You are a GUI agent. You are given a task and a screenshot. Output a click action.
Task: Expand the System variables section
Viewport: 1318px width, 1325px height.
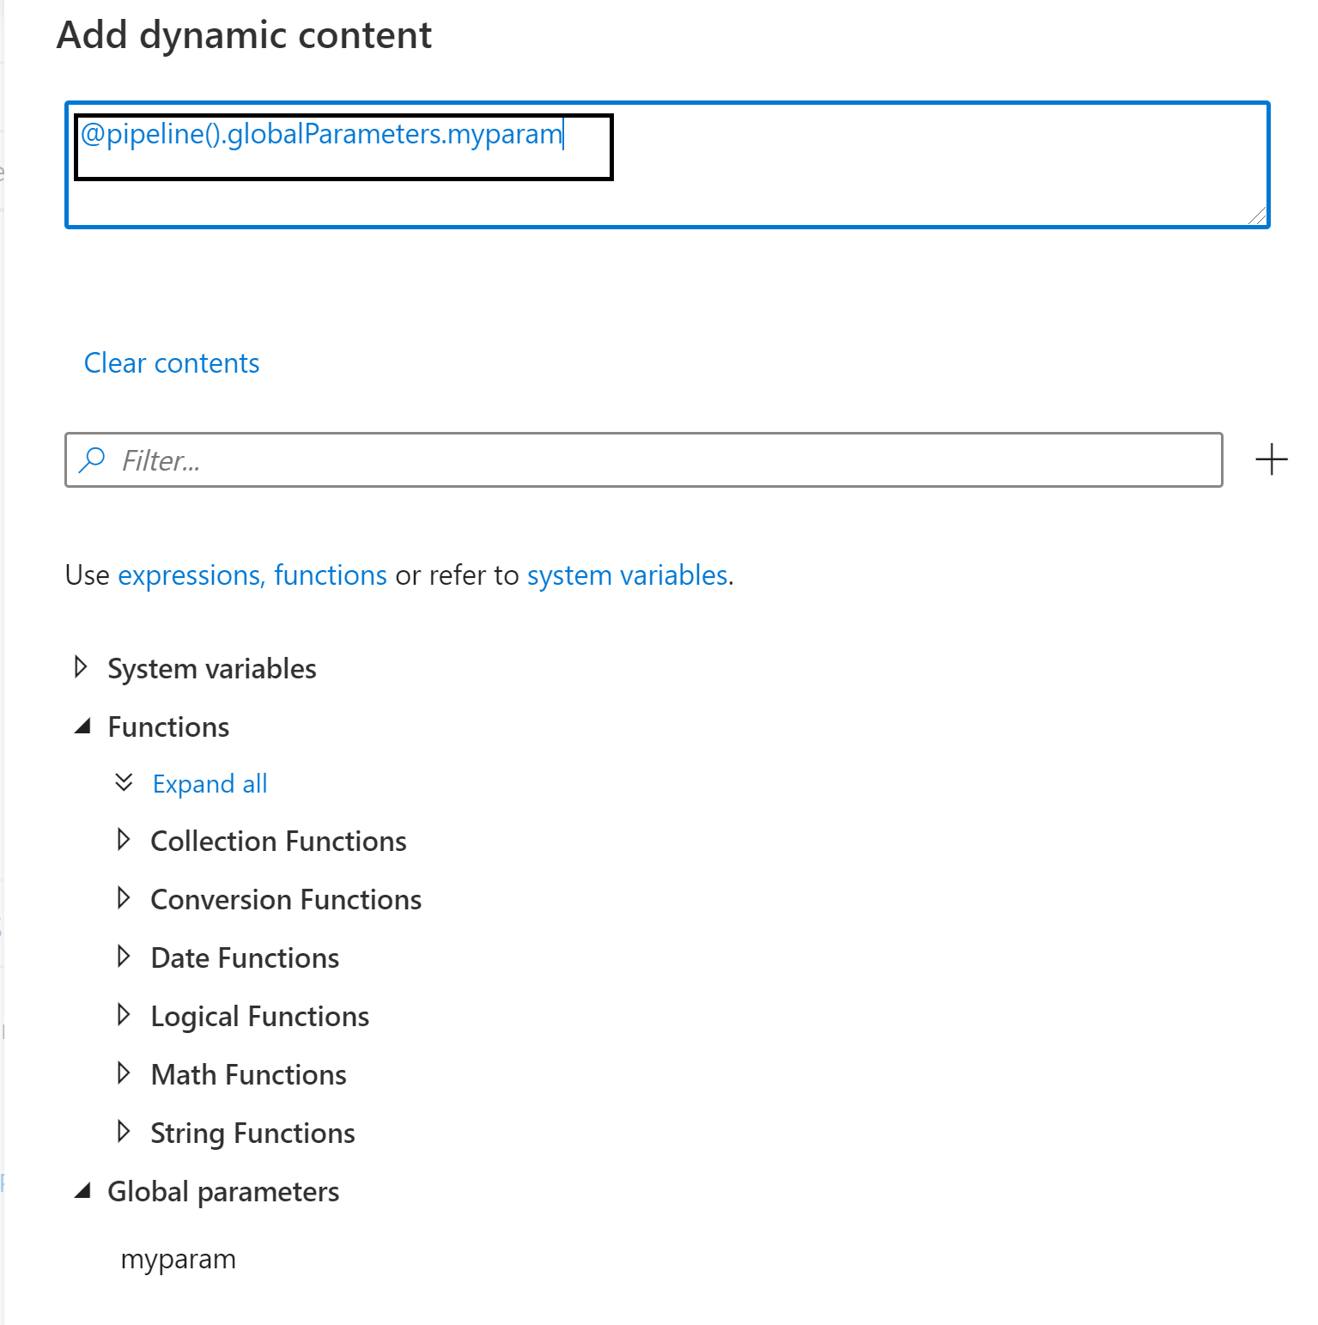tap(81, 667)
